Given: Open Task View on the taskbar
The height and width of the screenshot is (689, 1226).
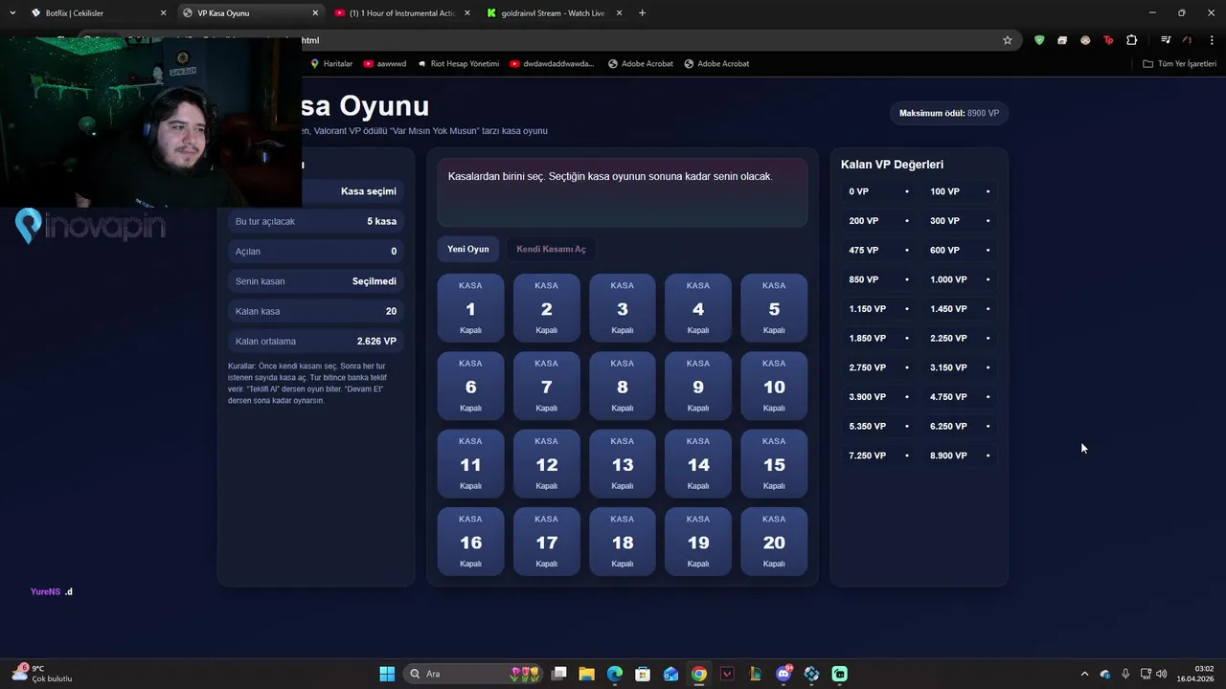Looking at the screenshot, I should [559, 674].
